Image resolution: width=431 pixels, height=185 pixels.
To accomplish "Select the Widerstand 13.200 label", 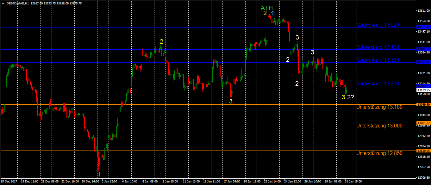I will [378, 83].
